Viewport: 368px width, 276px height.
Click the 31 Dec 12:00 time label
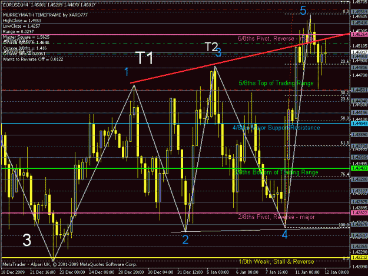pos(190,272)
